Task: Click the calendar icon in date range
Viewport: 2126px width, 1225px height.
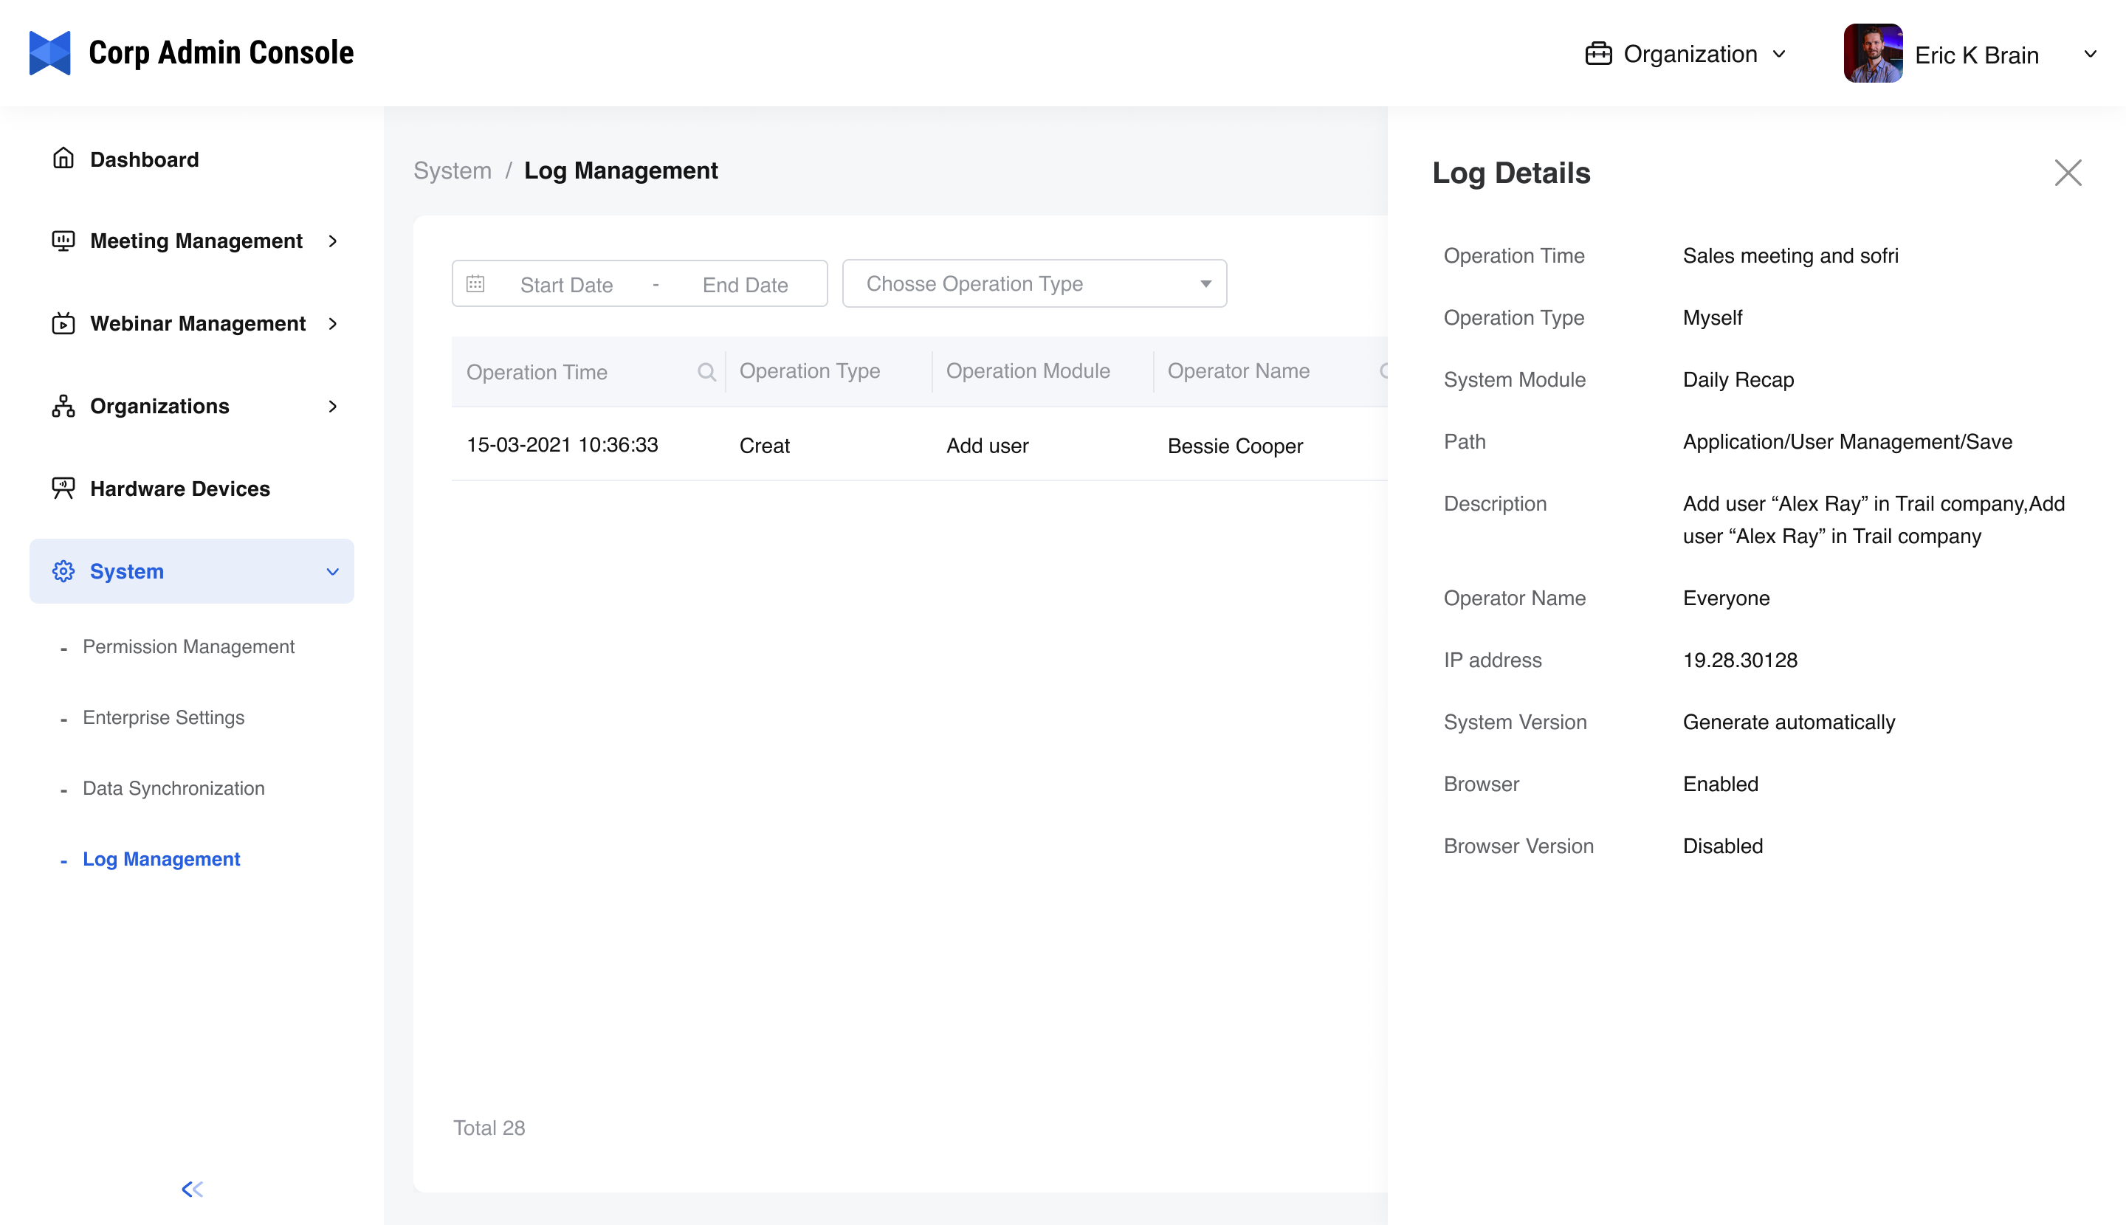Action: click(x=475, y=284)
